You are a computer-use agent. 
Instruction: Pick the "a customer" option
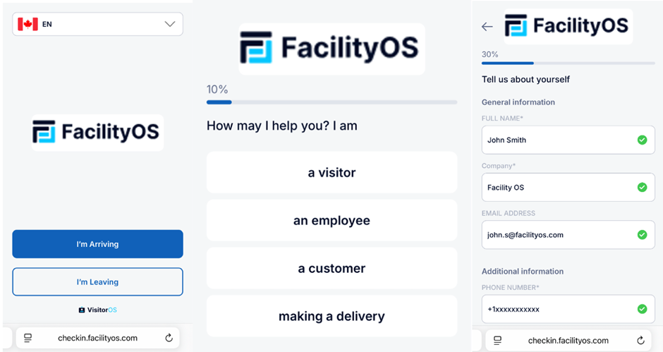coord(331,268)
